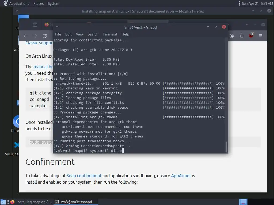Image resolution: width=274 pixels, height=205 pixels.
Task: Switch to Firefox window in taskbar
Action: click(x=31, y=202)
